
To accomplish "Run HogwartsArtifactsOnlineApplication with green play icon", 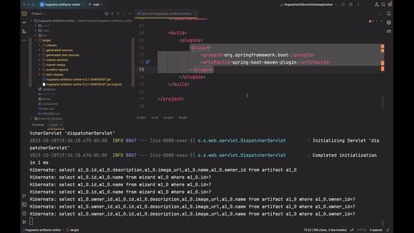I will (343, 5).
